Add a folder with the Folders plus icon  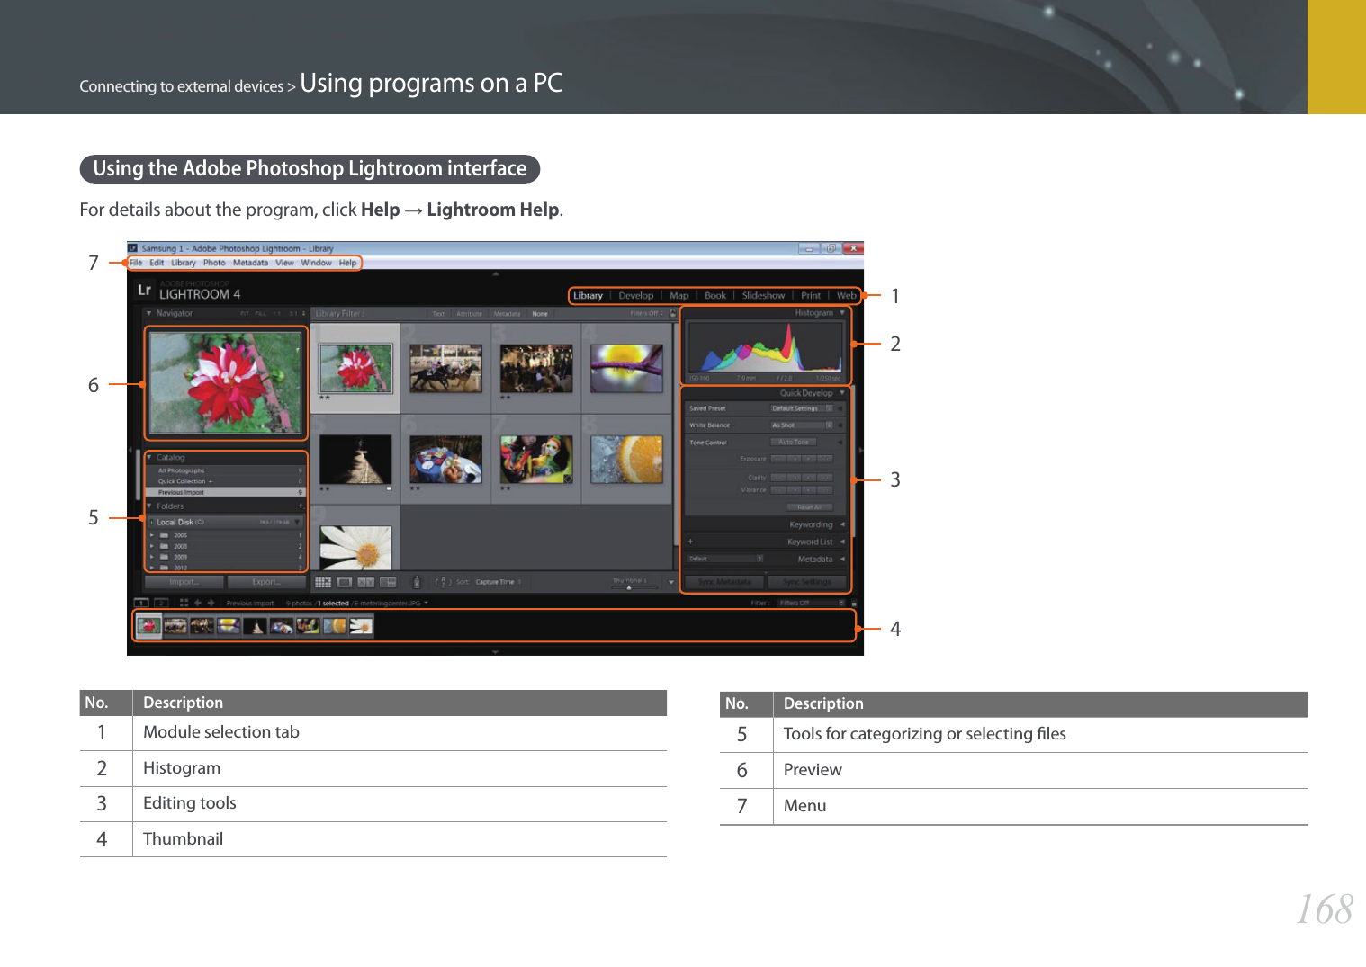point(301,506)
